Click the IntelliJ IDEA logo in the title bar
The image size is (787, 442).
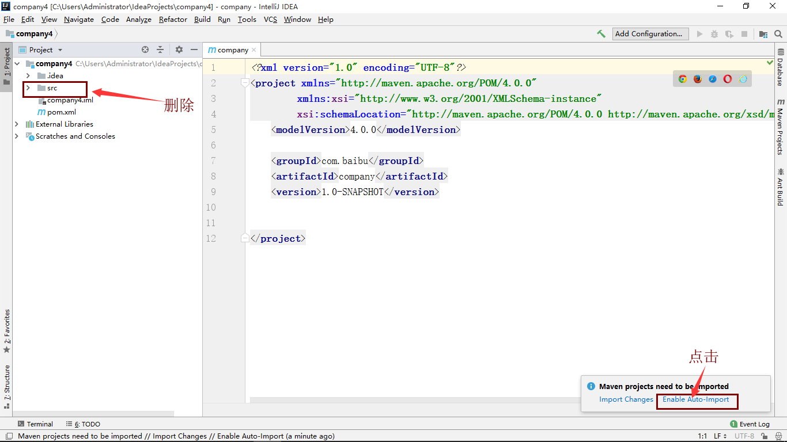click(6, 6)
